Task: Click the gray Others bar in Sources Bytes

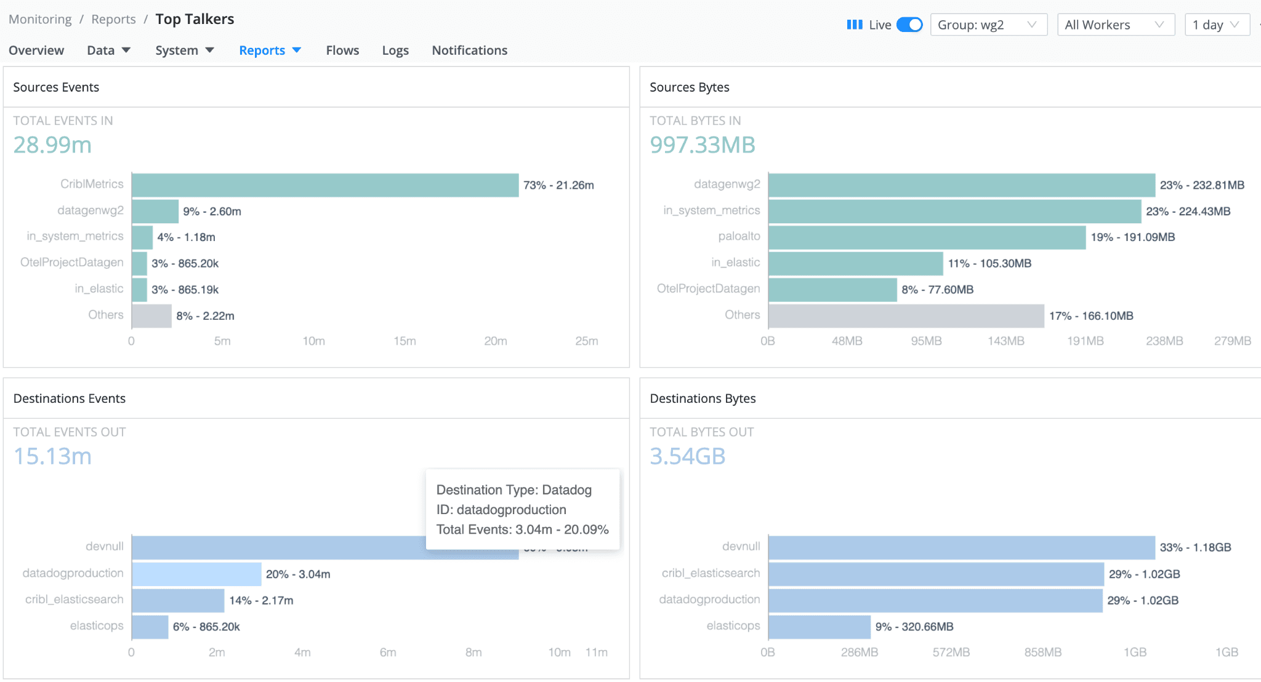Action: (x=906, y=316)
